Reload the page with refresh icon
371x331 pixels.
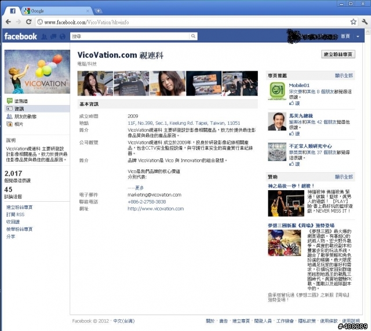pos(28,22)
